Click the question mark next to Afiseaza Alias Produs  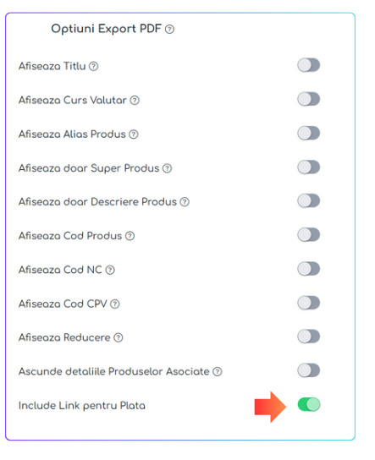(x=134, y=134)
